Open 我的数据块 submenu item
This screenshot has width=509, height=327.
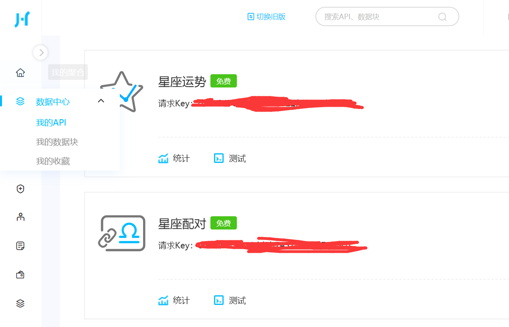[x=57, y=142]
